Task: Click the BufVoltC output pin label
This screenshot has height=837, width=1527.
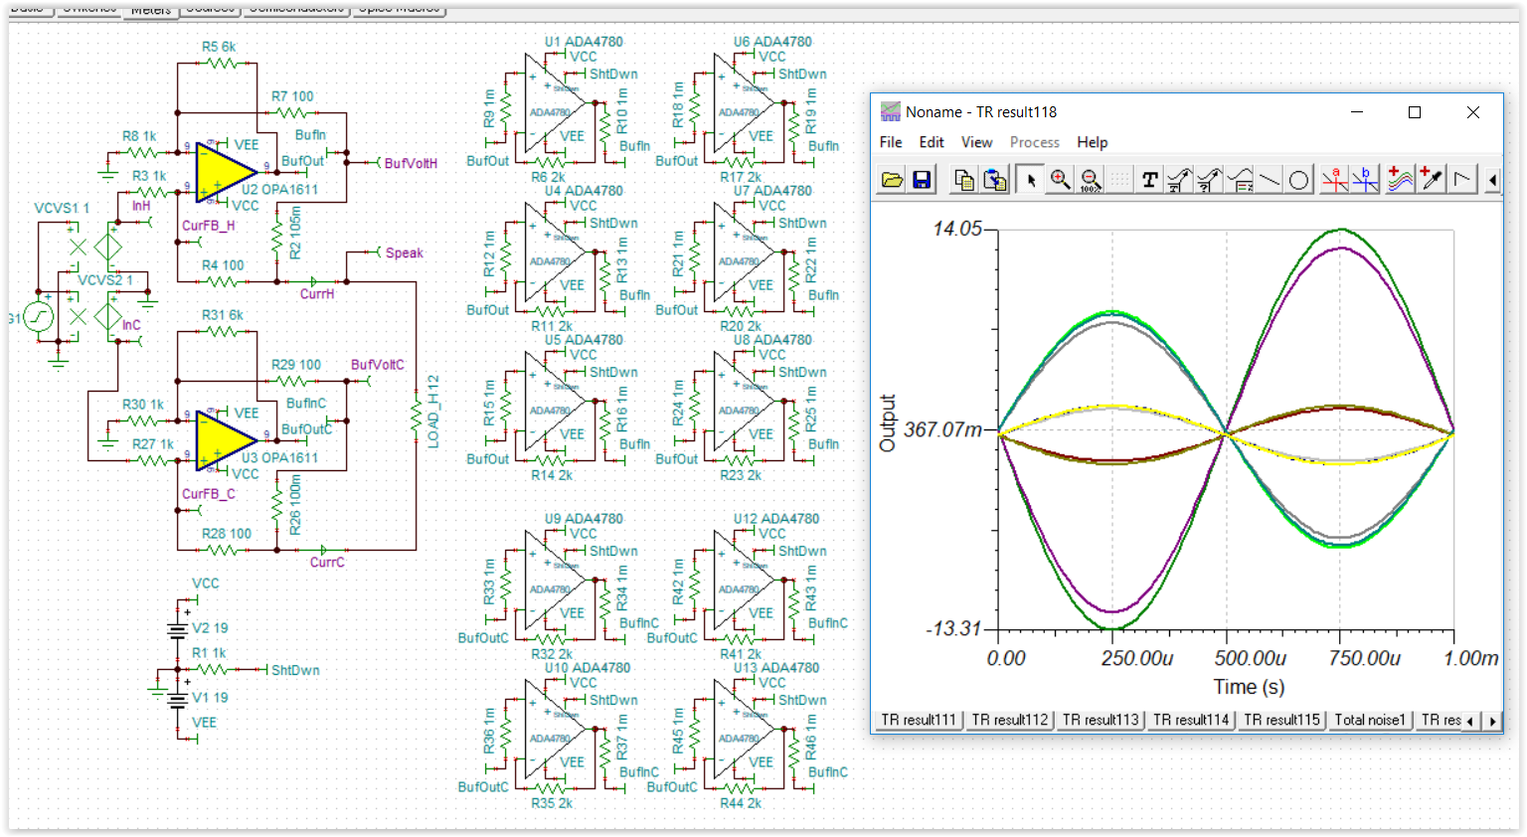Action: pos(378,365)
